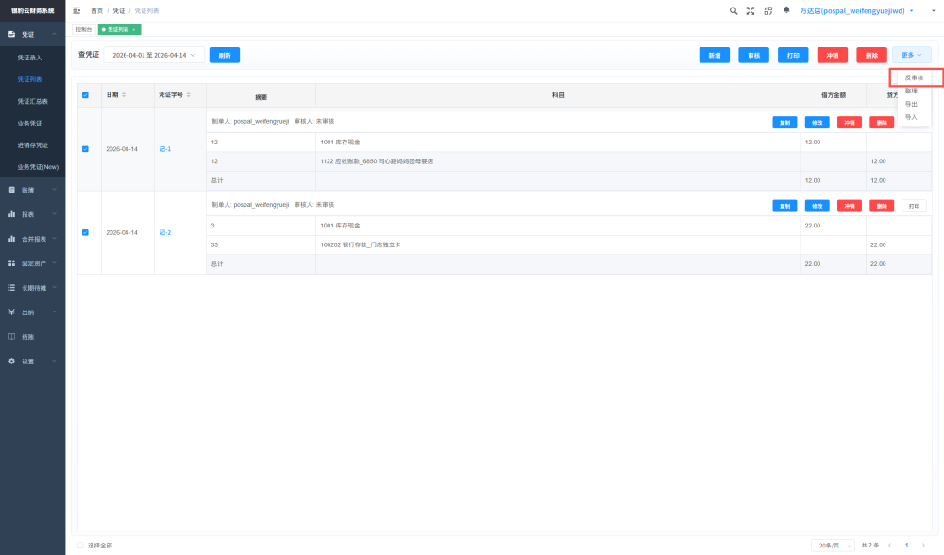Select 反审核 in the 更多 menu

(x=914, y=77)
